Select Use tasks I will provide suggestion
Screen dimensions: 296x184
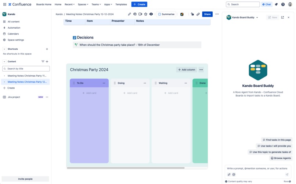click(x=274, y=146)
